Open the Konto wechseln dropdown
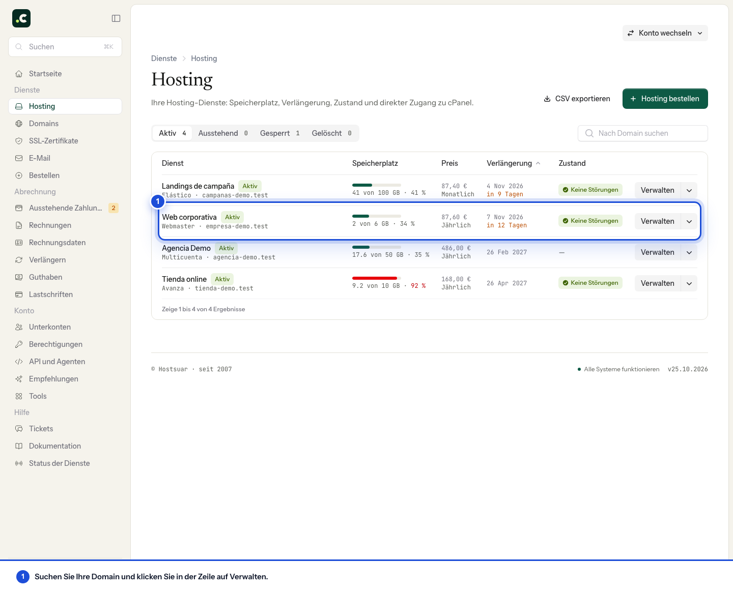The height and width of the screenshot is (592, 733). 665,33
